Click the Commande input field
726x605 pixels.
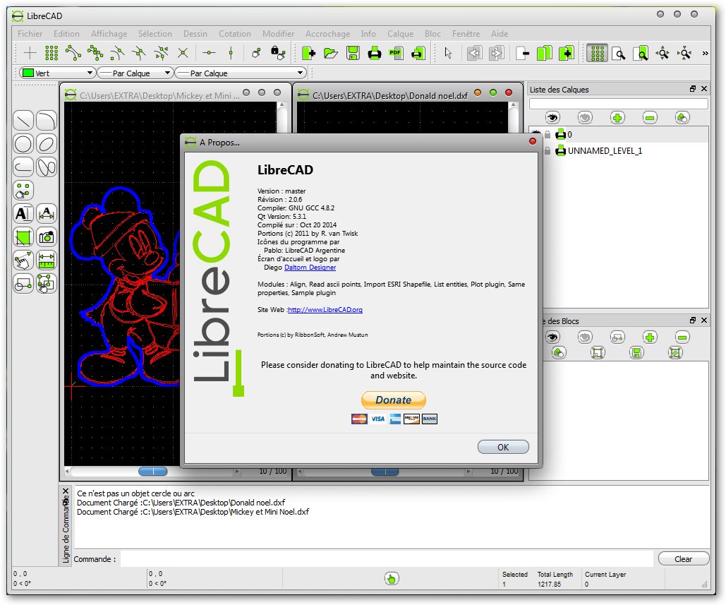(x=386, y=559)
